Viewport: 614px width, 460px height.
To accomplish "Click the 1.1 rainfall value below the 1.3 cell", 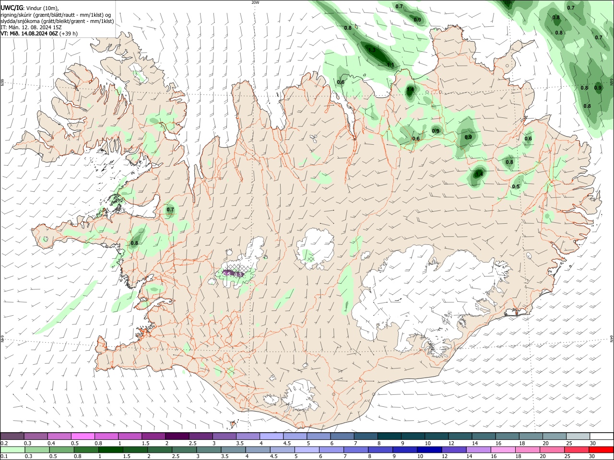I will (390, 65).
